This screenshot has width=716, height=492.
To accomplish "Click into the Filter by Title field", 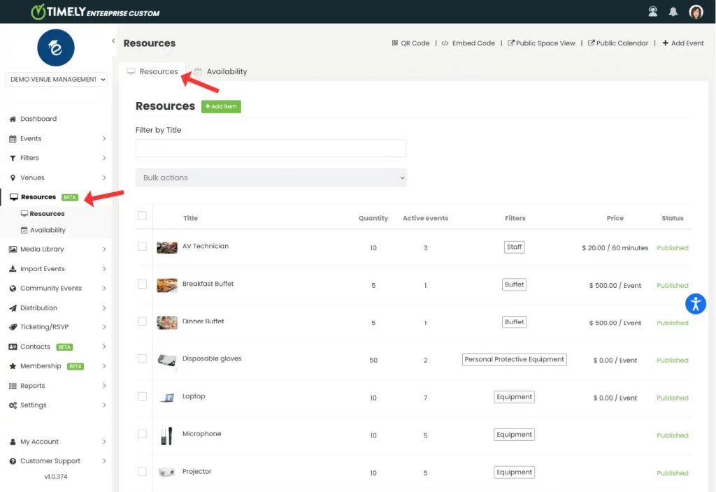I will [271, 148].
